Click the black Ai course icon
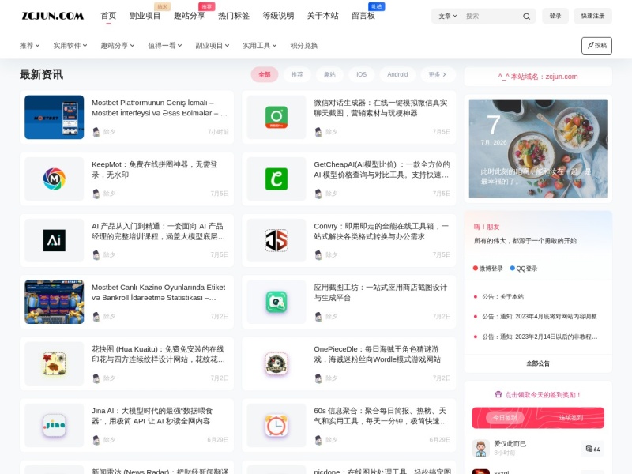This screenshot has width=632, height=474. (54, 241)
